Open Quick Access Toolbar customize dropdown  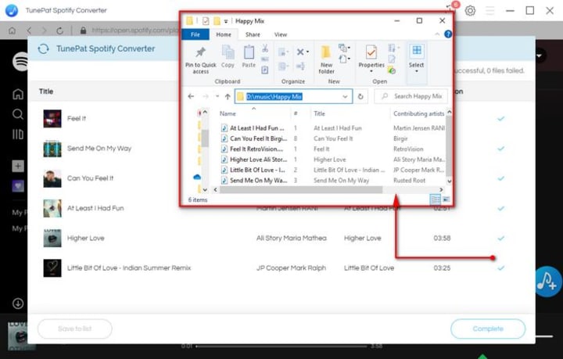(x=226, y=21)
